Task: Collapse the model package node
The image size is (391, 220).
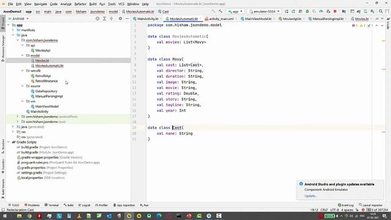Action: pyautogui.click(x=23, y=56)
